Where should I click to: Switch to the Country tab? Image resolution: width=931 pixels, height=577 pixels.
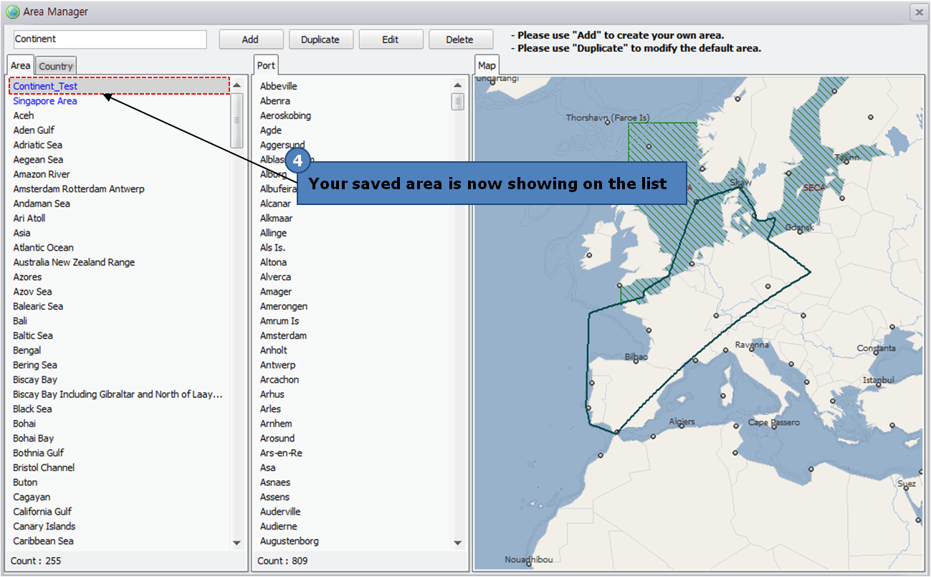56,66
